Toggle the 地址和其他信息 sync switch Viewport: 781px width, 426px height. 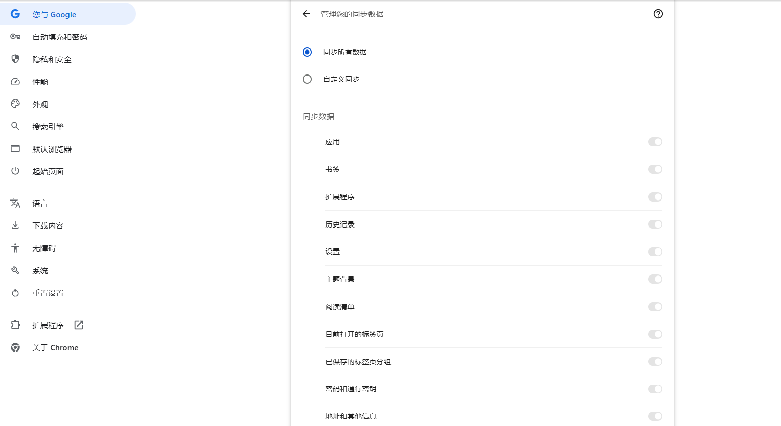pos(655,416)
